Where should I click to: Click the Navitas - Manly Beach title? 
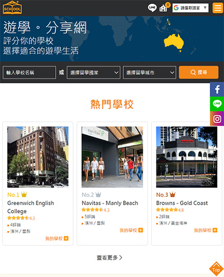[110, 203]
